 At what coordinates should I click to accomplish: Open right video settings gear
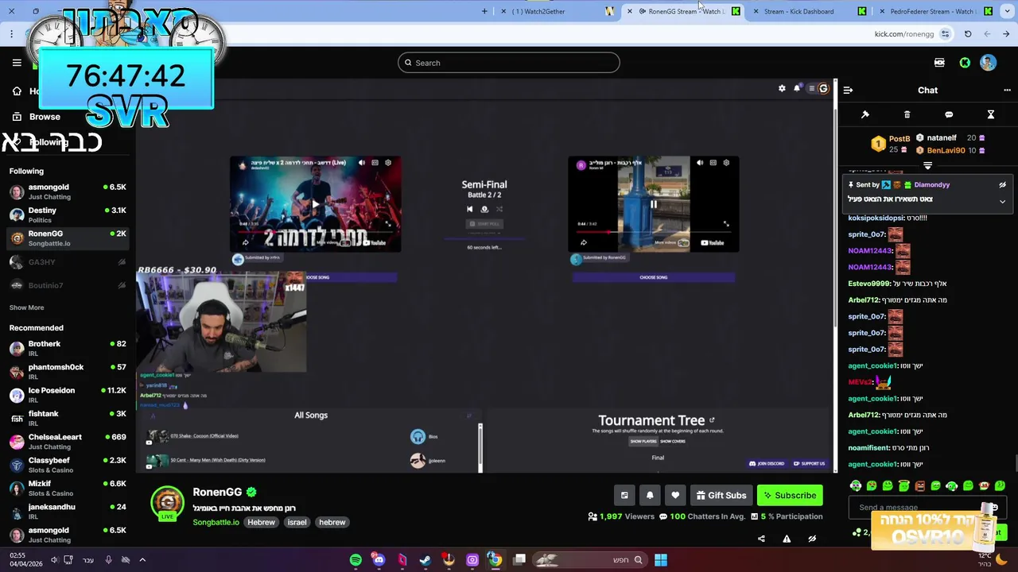pyautogui.click(x=726, y=163)
